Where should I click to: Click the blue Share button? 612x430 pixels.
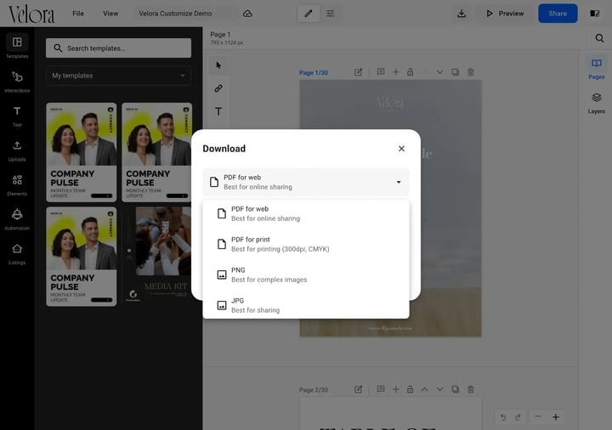(x=558, y=14)
